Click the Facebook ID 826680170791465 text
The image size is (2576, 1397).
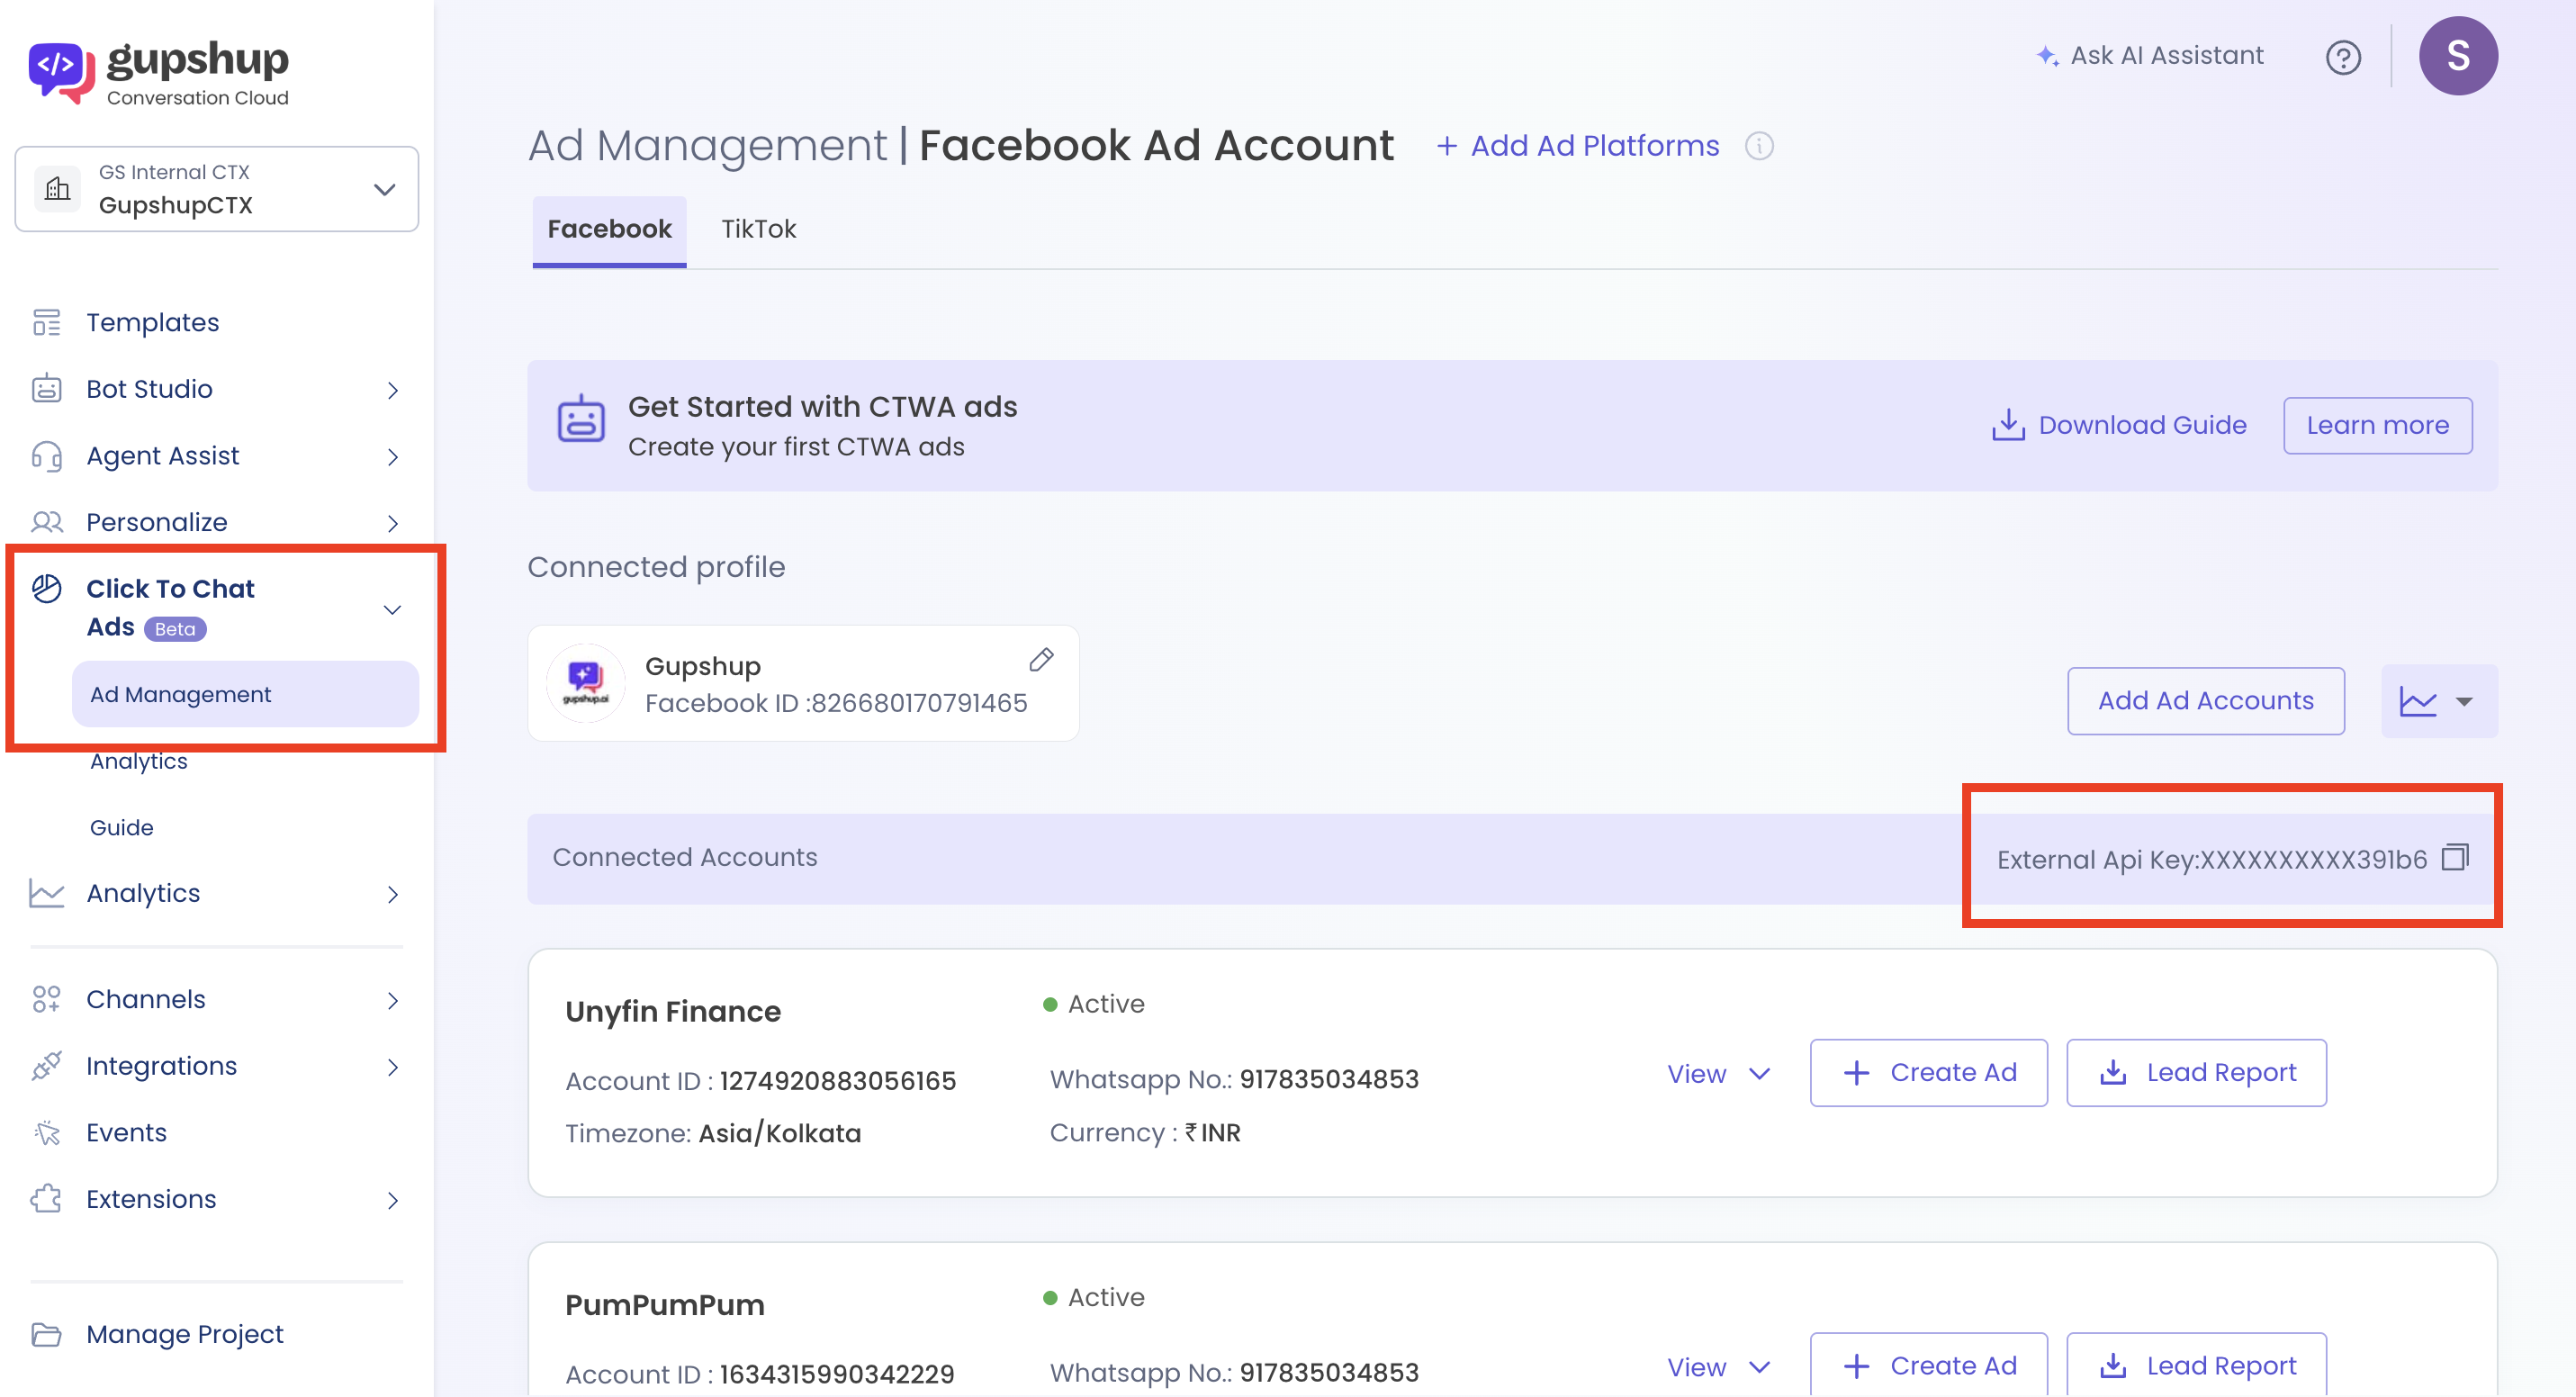pyautogui.click(x=836, y=703)
